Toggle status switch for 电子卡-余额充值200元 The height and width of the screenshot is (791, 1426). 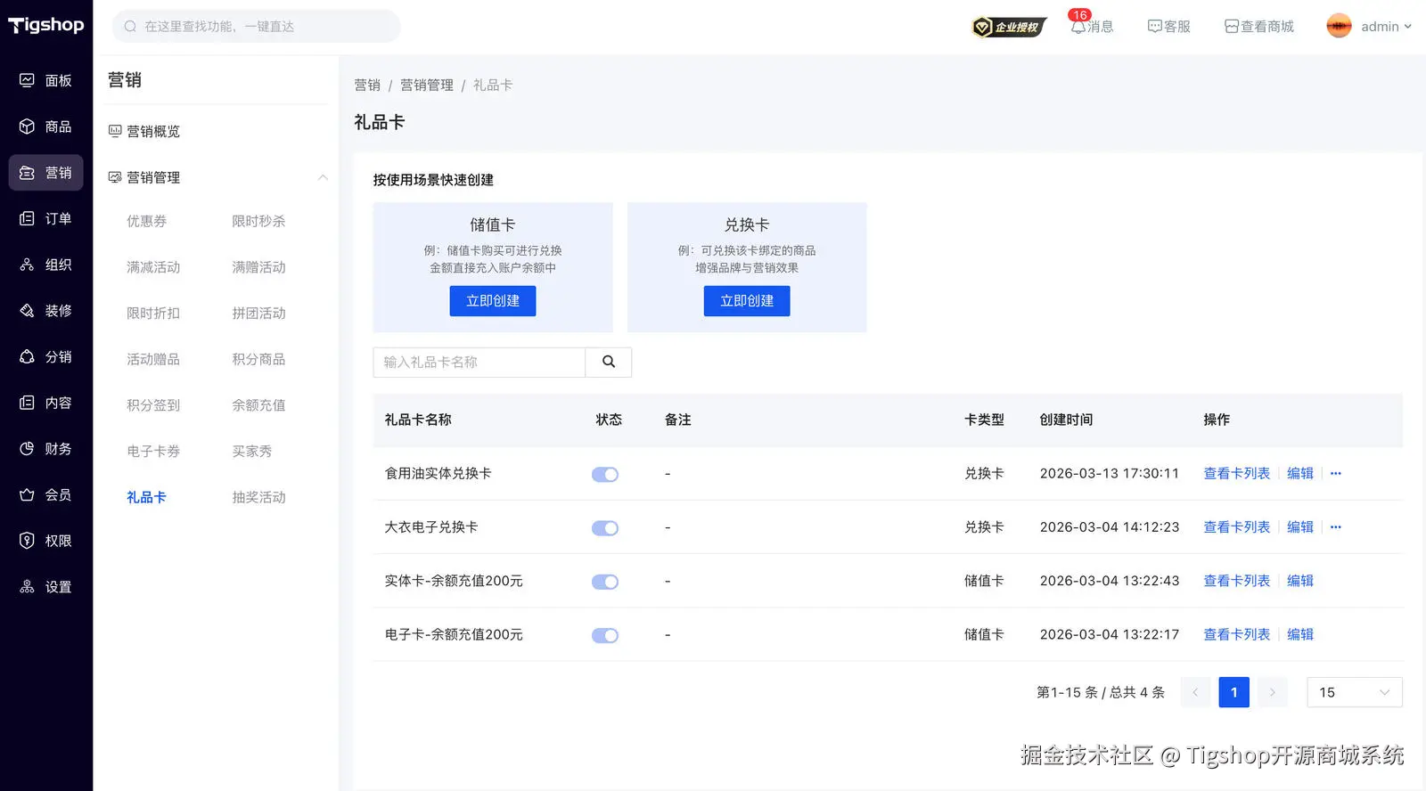point(605,635)
